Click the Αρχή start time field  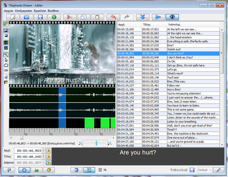[29, 151]
